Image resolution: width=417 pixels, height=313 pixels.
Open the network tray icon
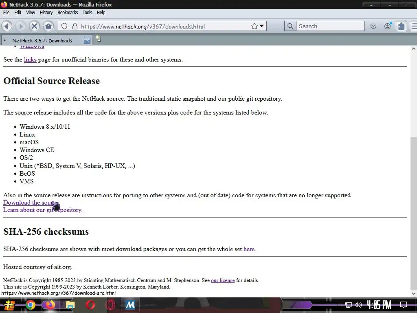click(349, 305)
